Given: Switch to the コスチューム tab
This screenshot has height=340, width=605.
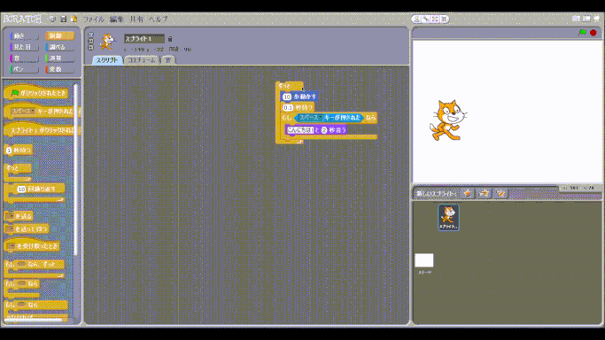Looking at the screenshot, I should point(141,60).
